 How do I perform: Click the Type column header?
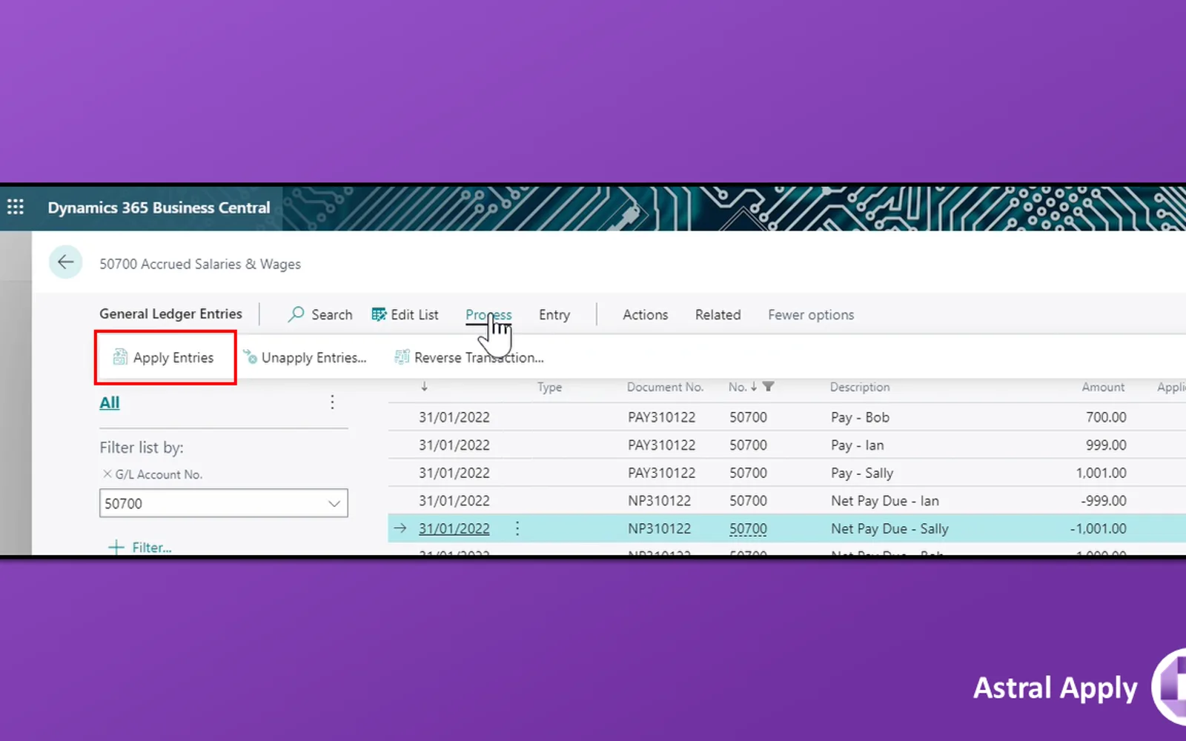(x=549, y=388)
